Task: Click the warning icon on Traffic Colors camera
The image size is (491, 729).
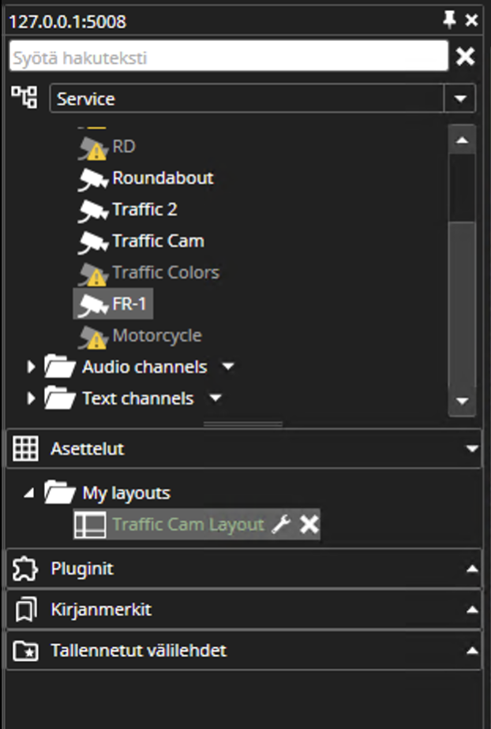Action: [95, 275]
